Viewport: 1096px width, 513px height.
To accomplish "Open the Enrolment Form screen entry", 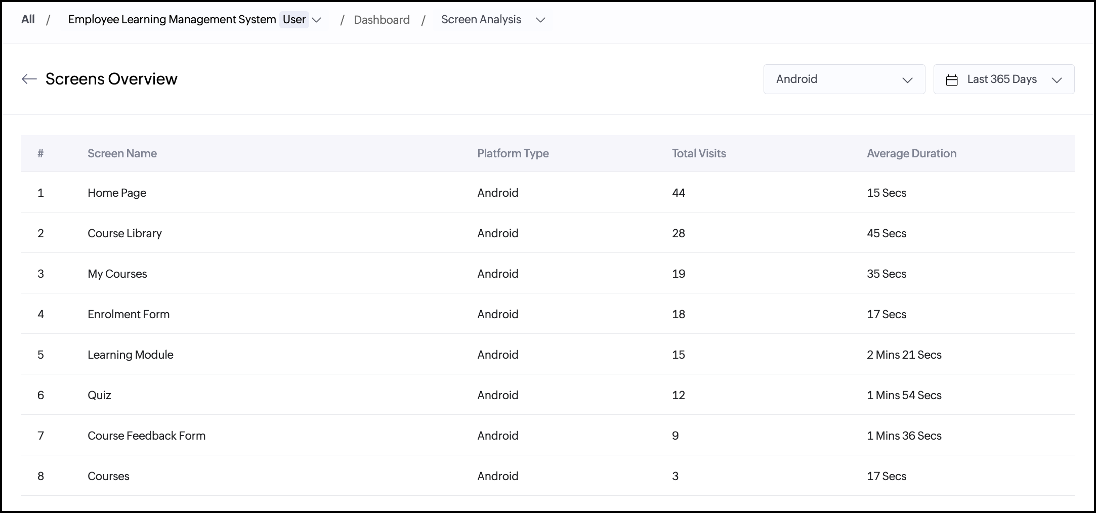I will point(129,314).
